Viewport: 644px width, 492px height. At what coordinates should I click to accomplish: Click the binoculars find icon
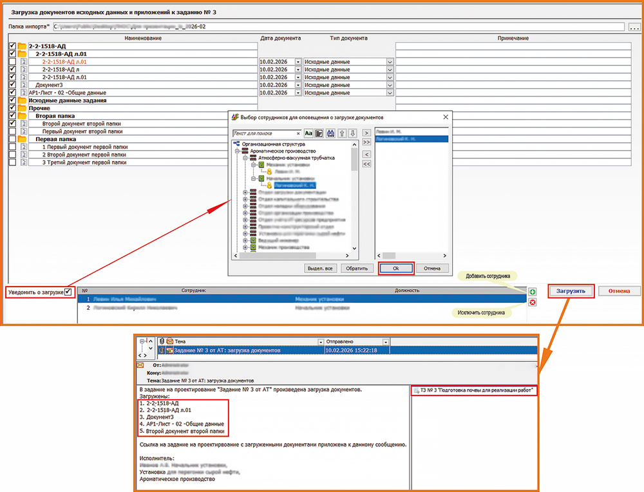tap(330, 133)
